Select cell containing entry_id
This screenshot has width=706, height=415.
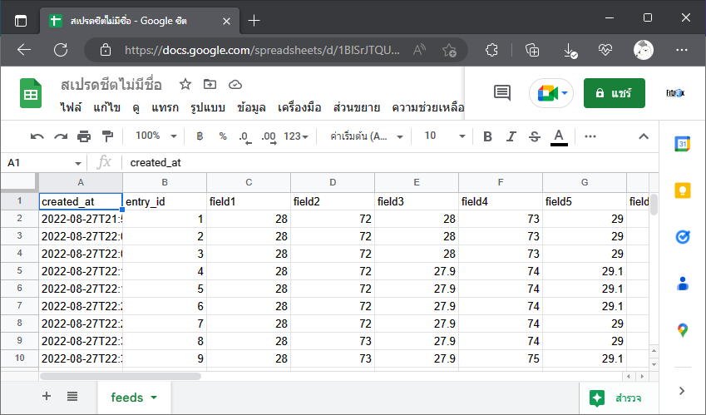[165, 201]
